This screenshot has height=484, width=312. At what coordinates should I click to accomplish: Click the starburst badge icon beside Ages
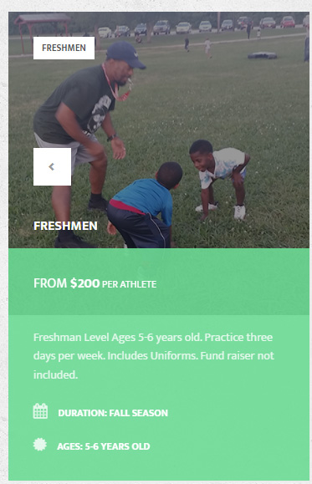[x=40, y=445]
